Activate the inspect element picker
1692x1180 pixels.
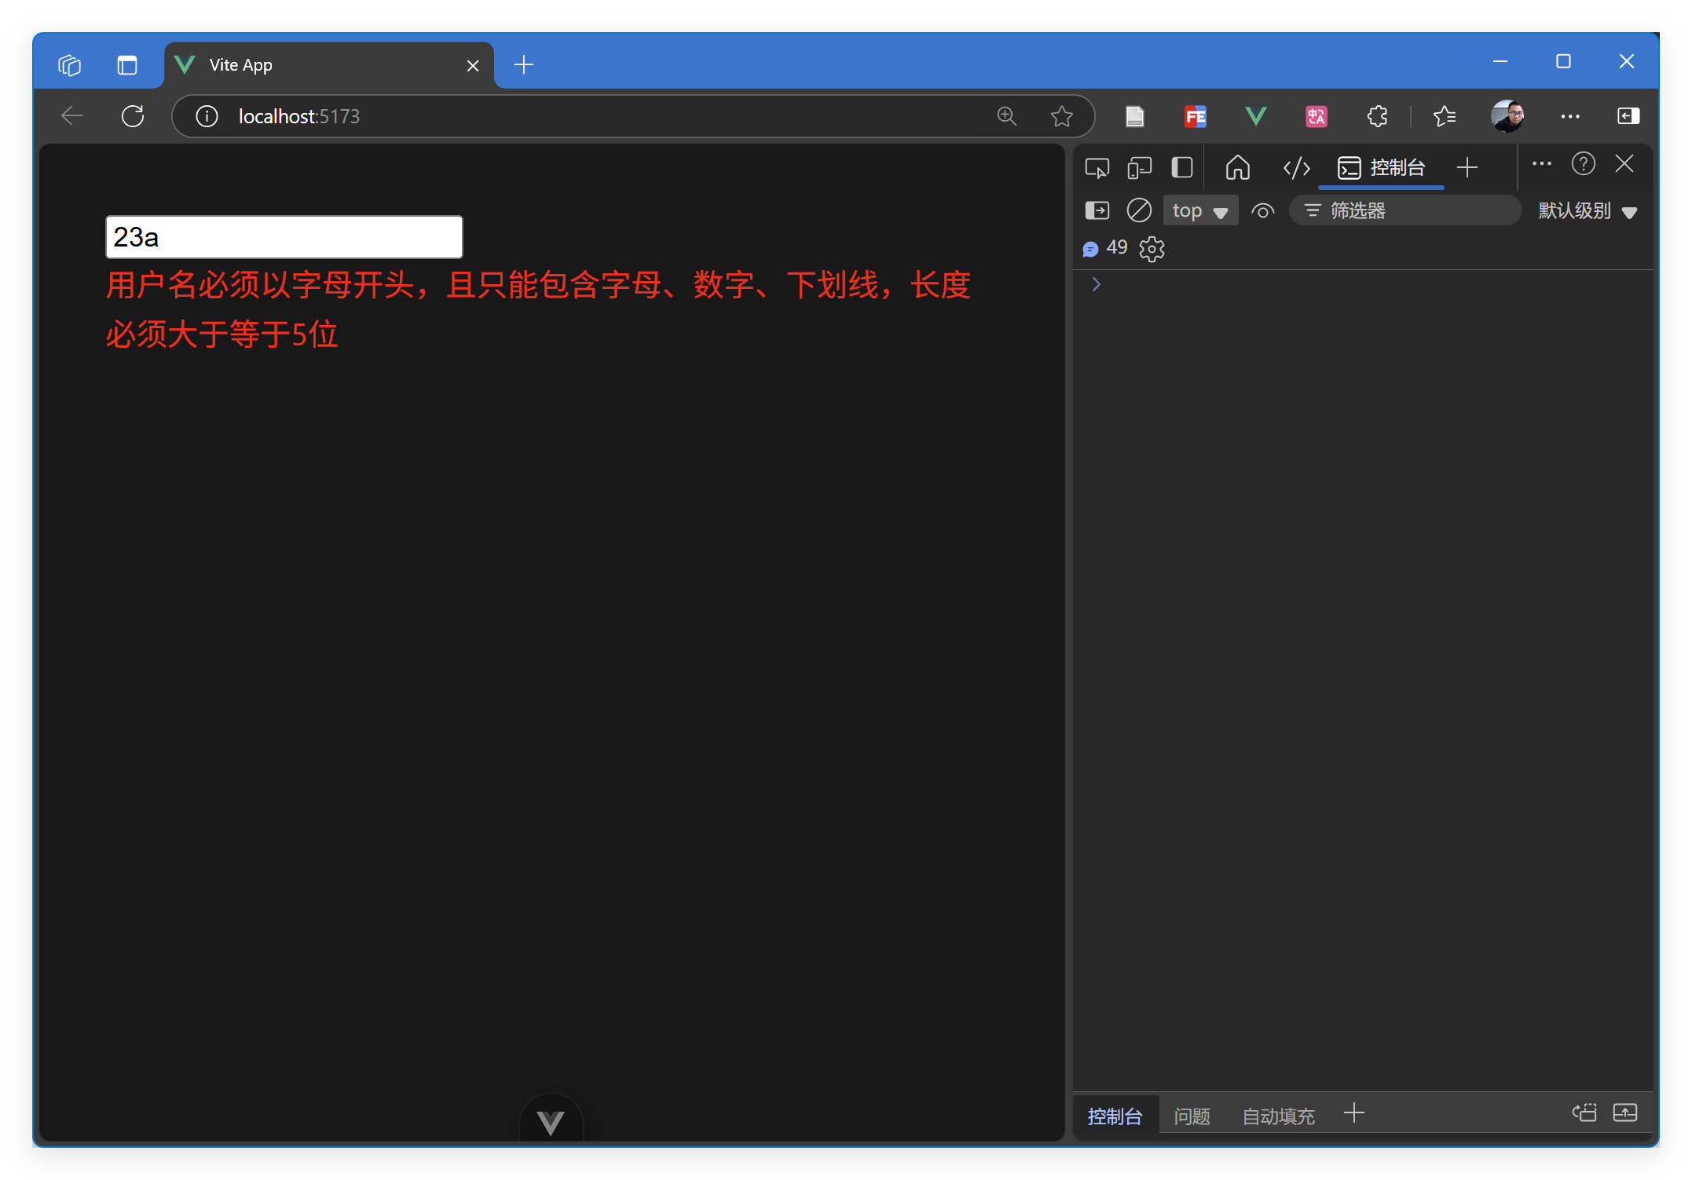[x=1097, y=167]
